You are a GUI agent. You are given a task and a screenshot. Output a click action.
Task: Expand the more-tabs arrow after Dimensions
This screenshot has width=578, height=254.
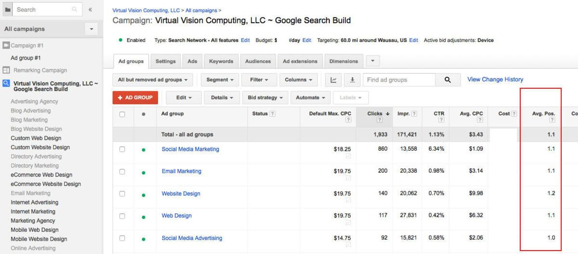(x=373, y=61)
